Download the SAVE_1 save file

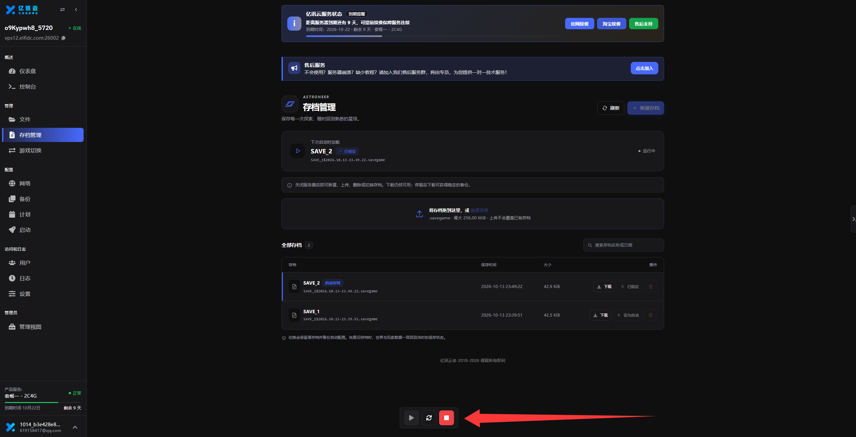600,315
